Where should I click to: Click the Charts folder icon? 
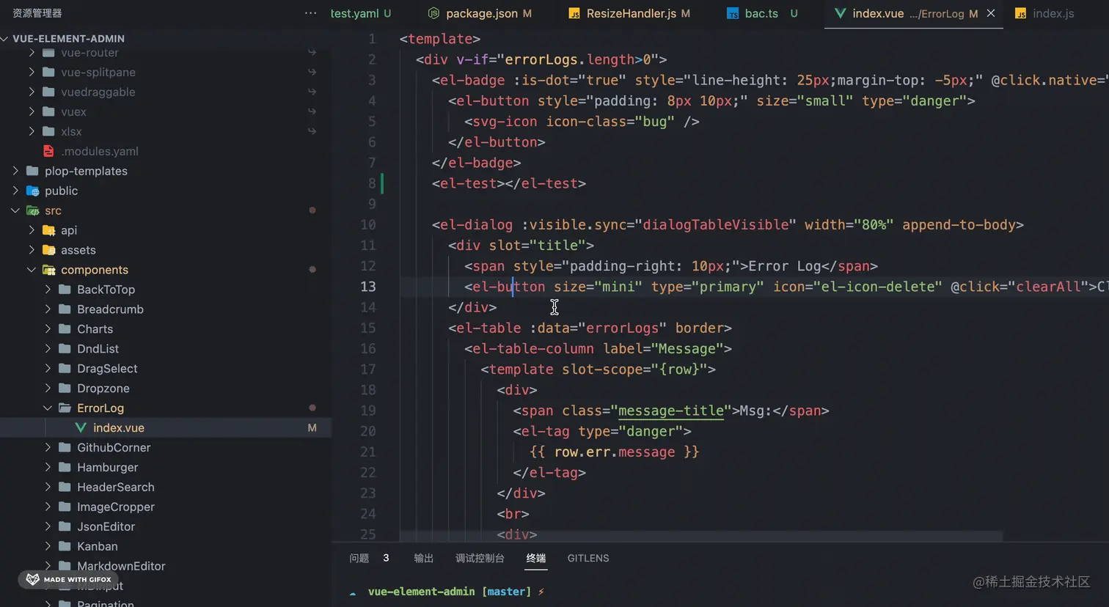(x=65, y=329)
